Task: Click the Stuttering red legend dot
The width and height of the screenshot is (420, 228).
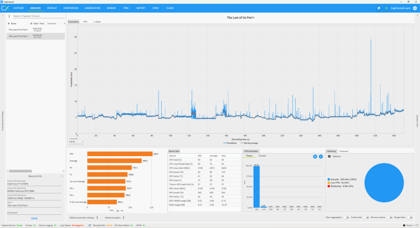Action: coord(329,186)
